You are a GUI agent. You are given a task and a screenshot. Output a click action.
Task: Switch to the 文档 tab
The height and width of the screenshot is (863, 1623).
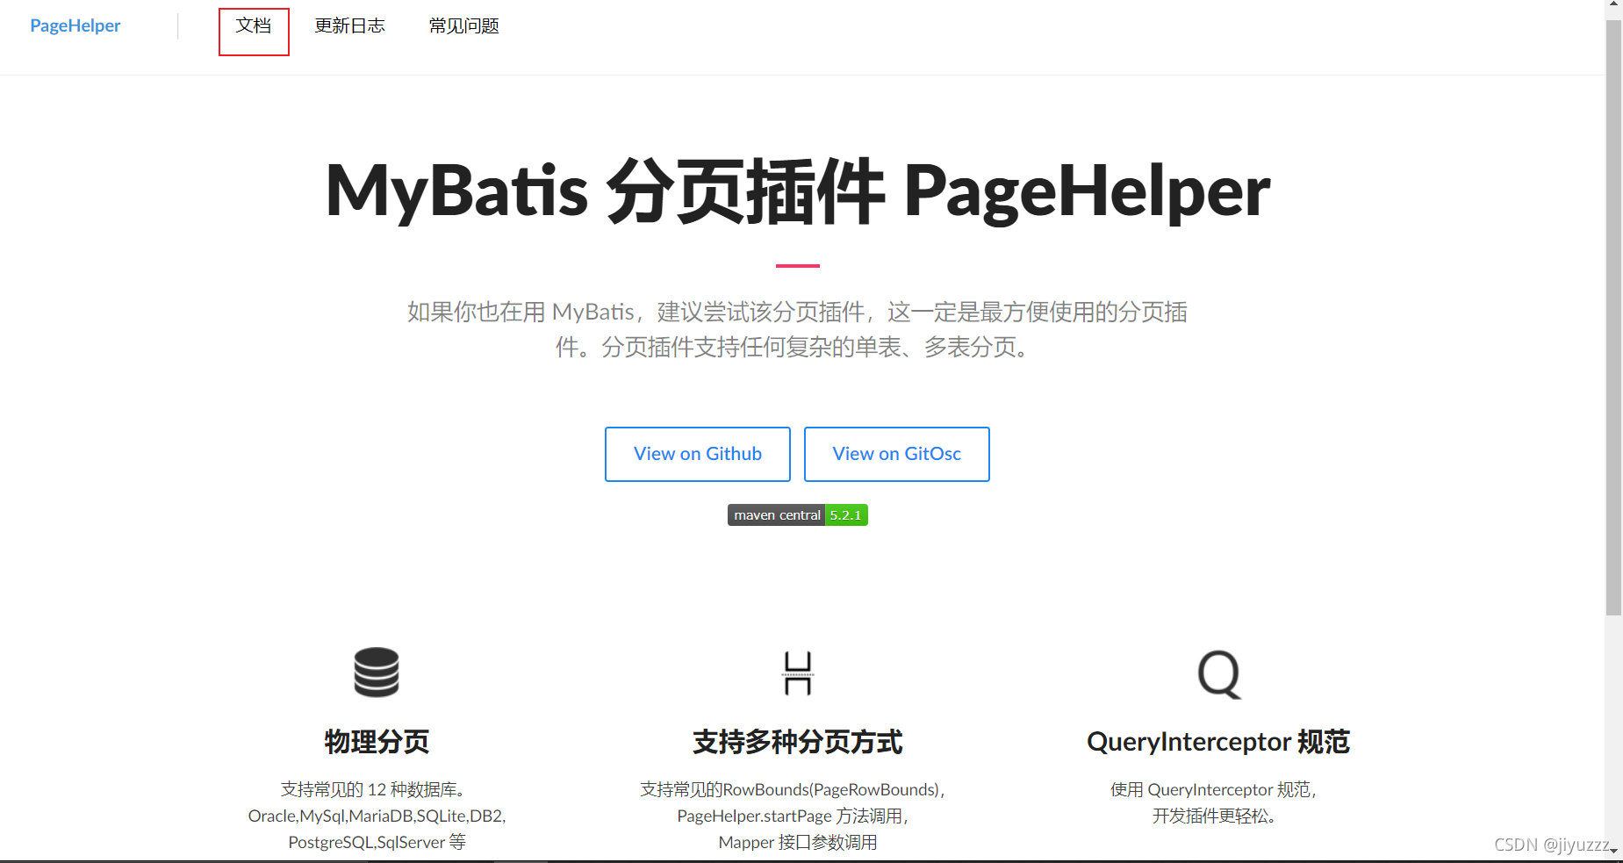[254, 25]
